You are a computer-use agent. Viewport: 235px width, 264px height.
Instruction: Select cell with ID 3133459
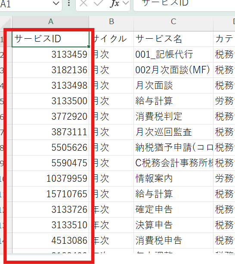50,55
